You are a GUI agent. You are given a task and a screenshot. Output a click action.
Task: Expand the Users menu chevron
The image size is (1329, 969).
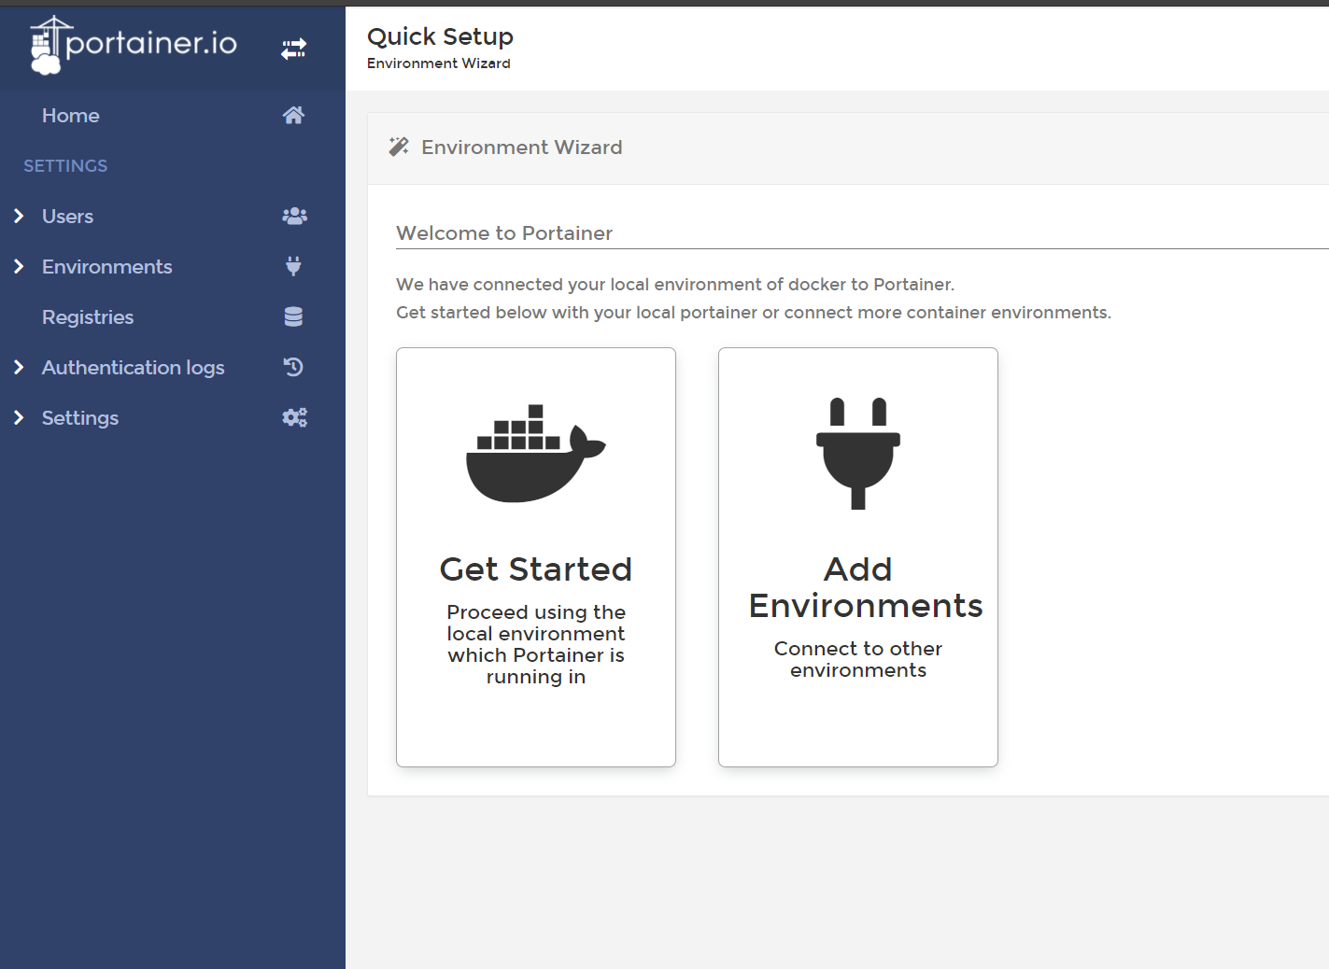click(x=19, y=216)
